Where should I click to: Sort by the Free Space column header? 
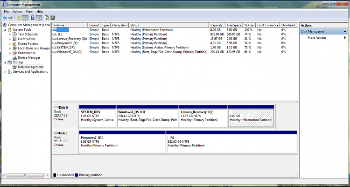233,25
